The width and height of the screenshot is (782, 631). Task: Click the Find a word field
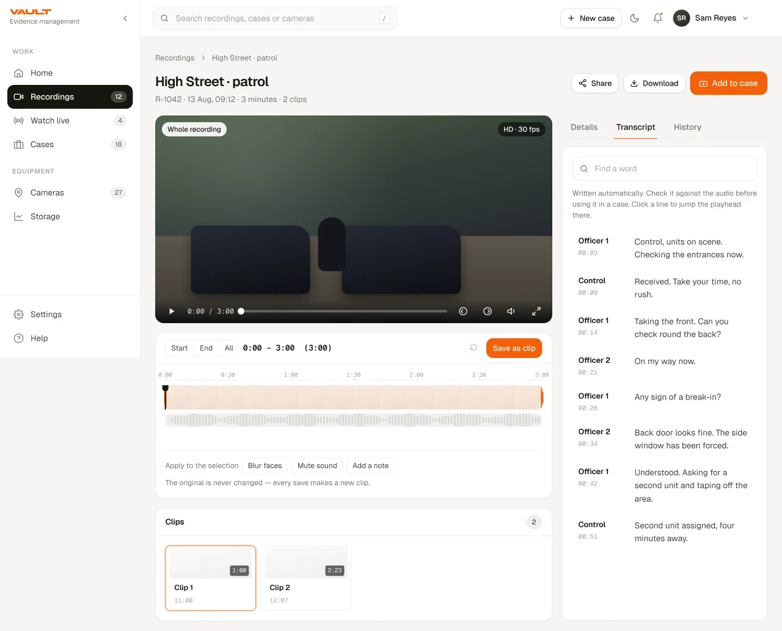tap(664, 169)
